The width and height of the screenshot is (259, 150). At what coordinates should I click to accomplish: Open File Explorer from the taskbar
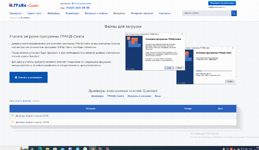click(x=47, y=148)
